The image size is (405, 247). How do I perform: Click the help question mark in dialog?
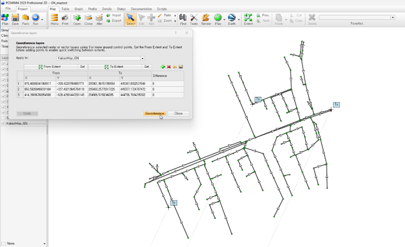click(x=176, y=33)
